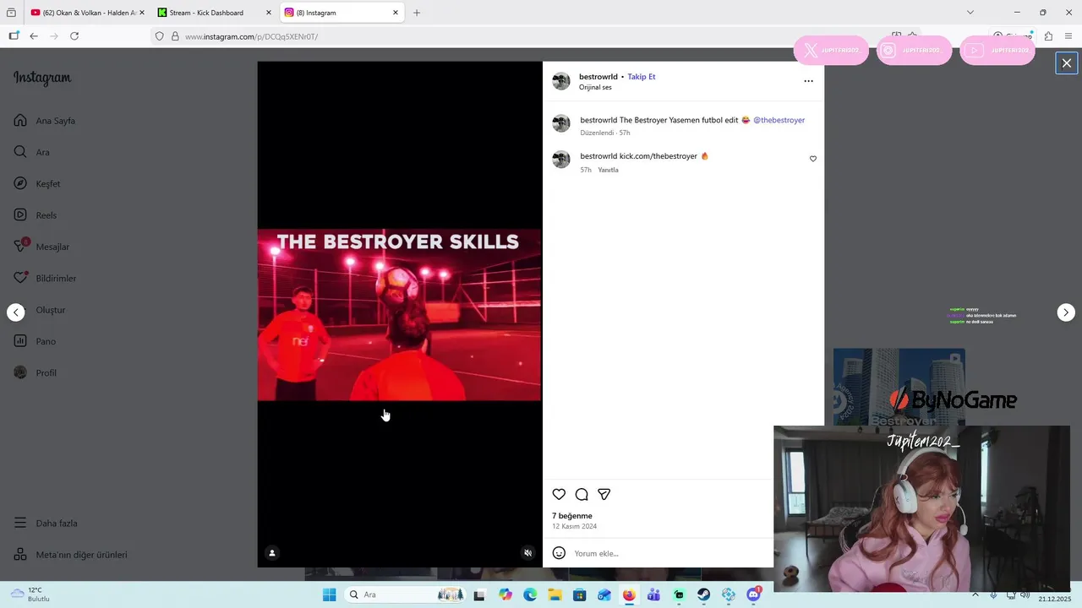Click the Orijinal ses audio link
This screenshot has width=1082, height=608.
point(595,88)
